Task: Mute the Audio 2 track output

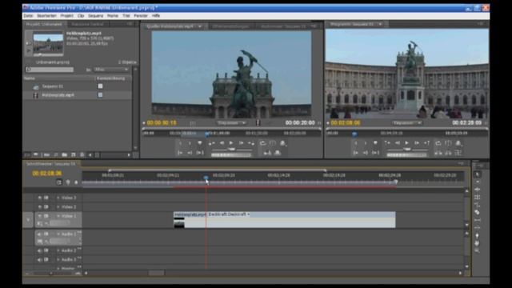Action: [x=39, y=250]
